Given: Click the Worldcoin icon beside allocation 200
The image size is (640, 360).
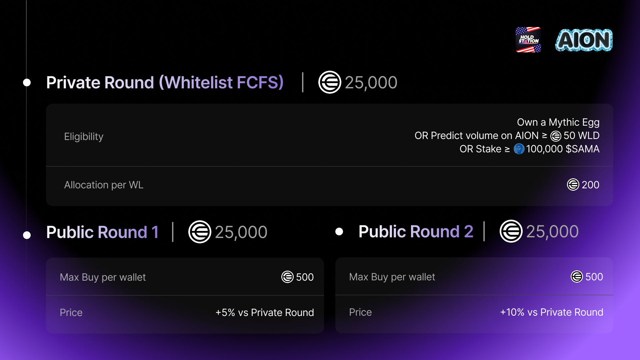Looking at the screenshot, I should pyautogui.click(x=573, y=185).
